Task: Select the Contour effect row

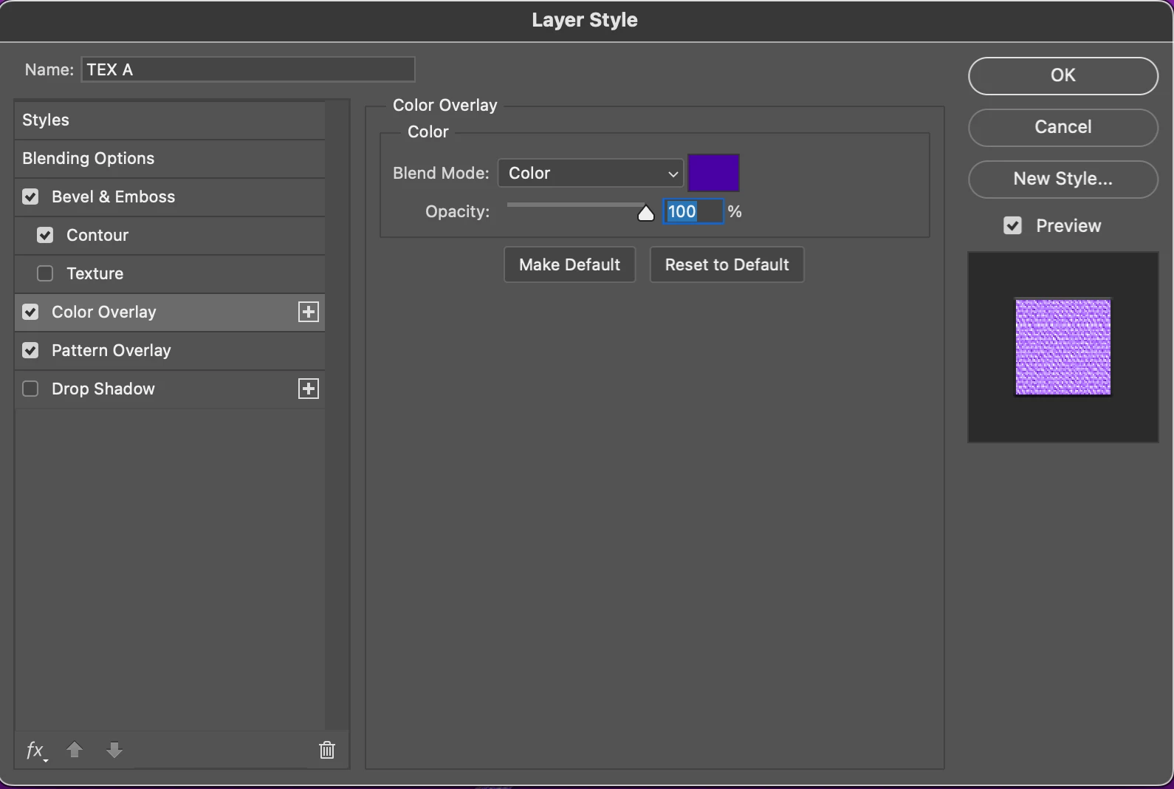Action: 169,235
